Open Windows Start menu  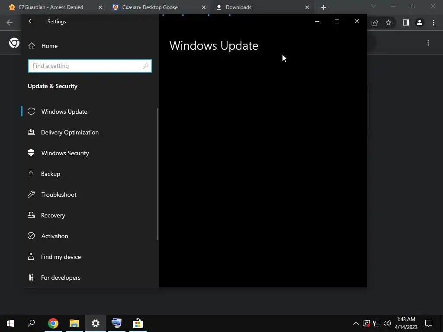pyautogui.click(x=10, y=323)
